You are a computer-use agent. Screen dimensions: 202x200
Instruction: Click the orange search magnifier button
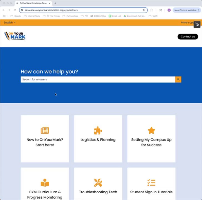(x=178, y=79)
